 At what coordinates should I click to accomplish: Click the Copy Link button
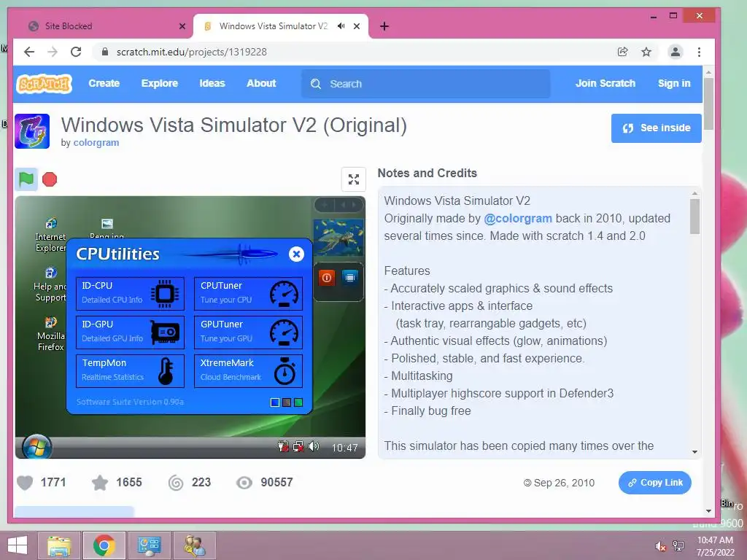click(654, 483)
